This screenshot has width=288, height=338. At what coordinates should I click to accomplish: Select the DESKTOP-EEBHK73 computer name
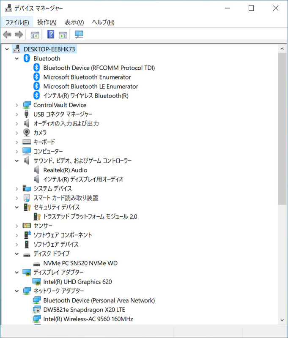pyautogui.click(x=49, y=49)
